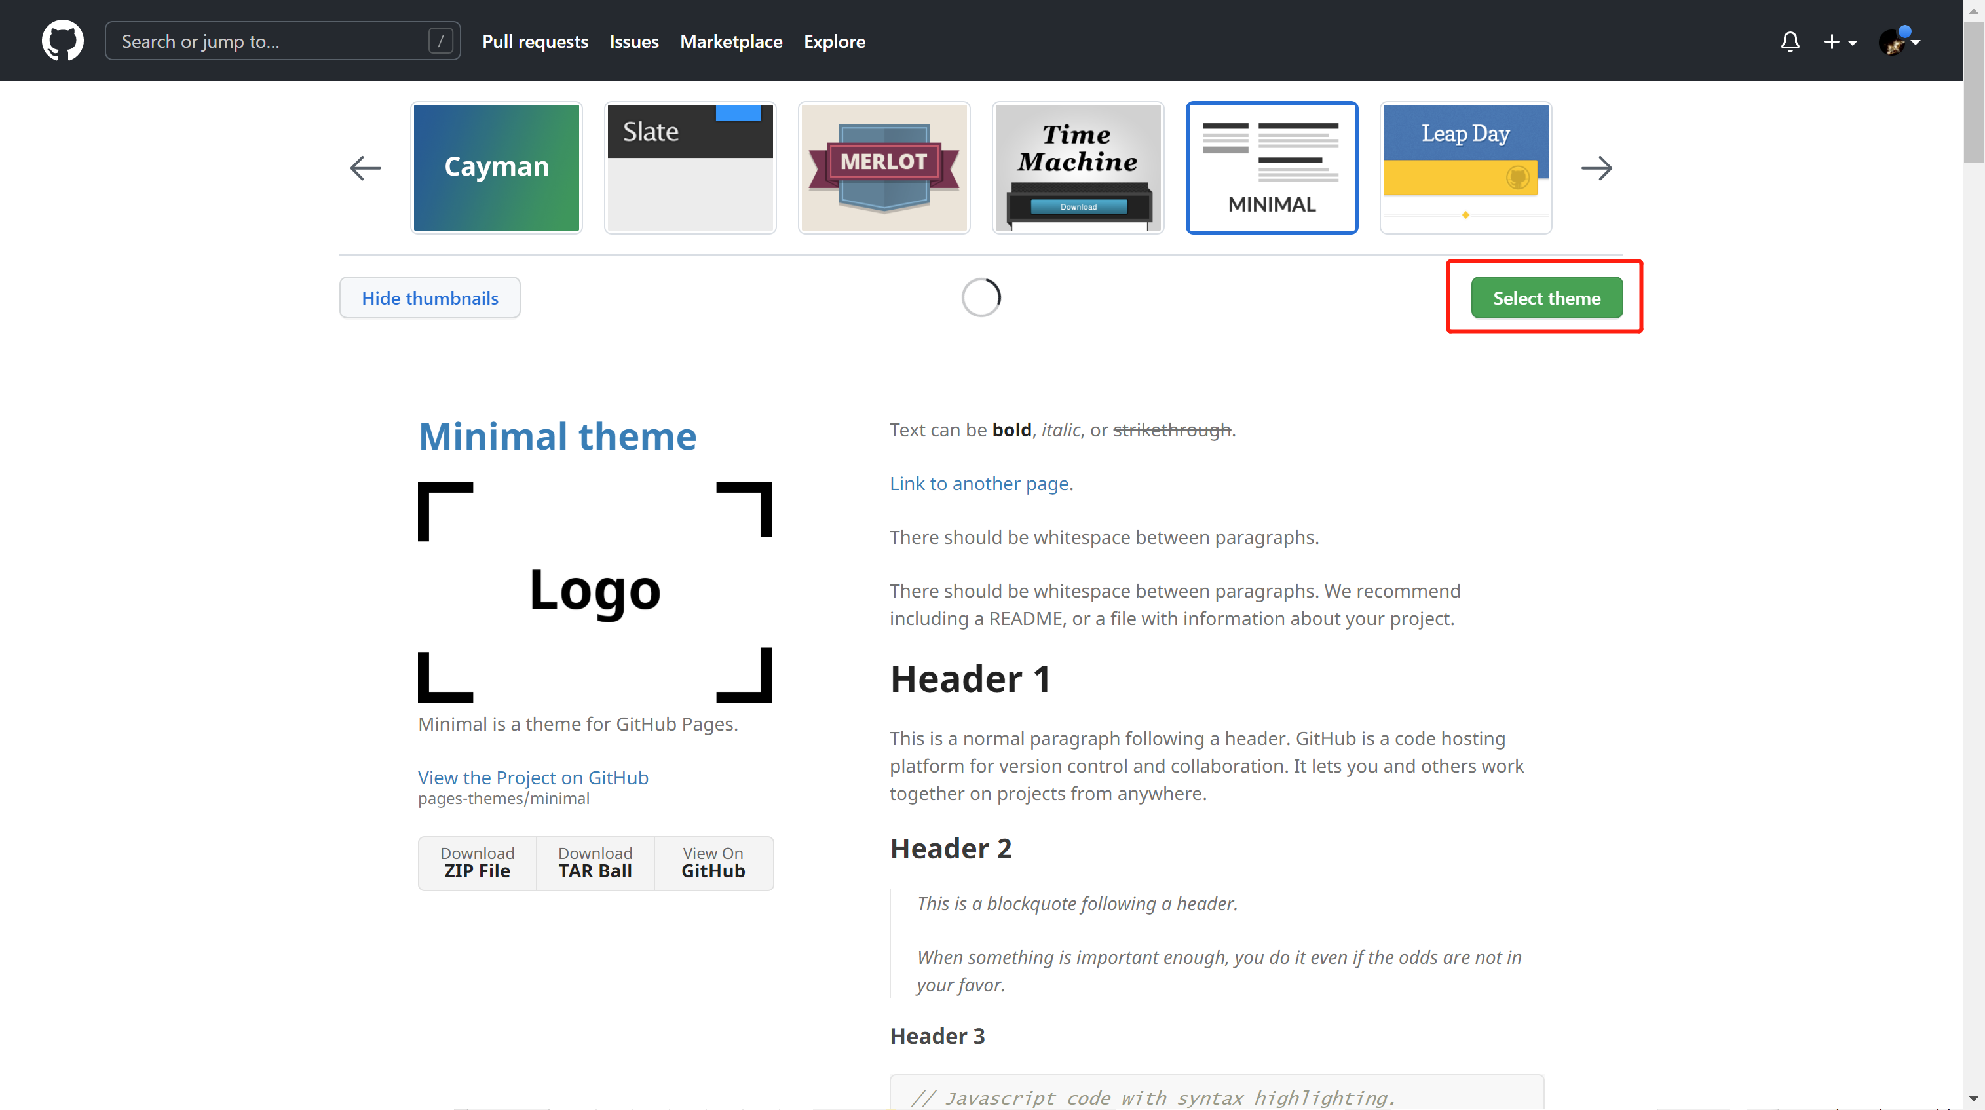This screenshot has height=1110, width=1985.
Task: Click the Header 1 heading text
Action: pos(970,679)
